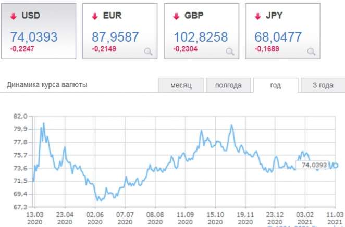Click the USD rate value 74,0393 in card
The width and height of the screenshot is (345, 227).
coord(34,36)
